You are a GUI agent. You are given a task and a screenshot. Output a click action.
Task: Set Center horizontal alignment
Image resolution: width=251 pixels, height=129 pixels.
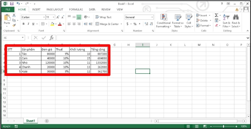[x=74, y=24]
